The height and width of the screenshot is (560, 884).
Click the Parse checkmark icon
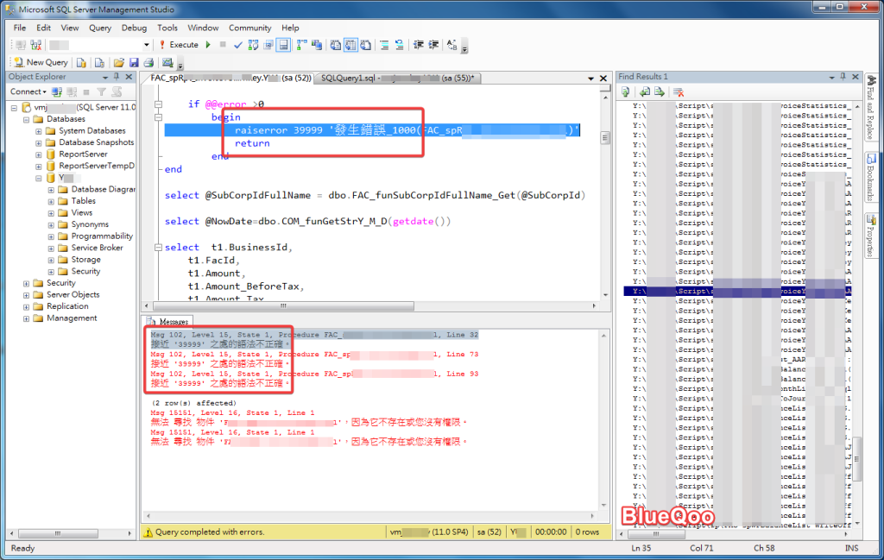click(238, 45)
